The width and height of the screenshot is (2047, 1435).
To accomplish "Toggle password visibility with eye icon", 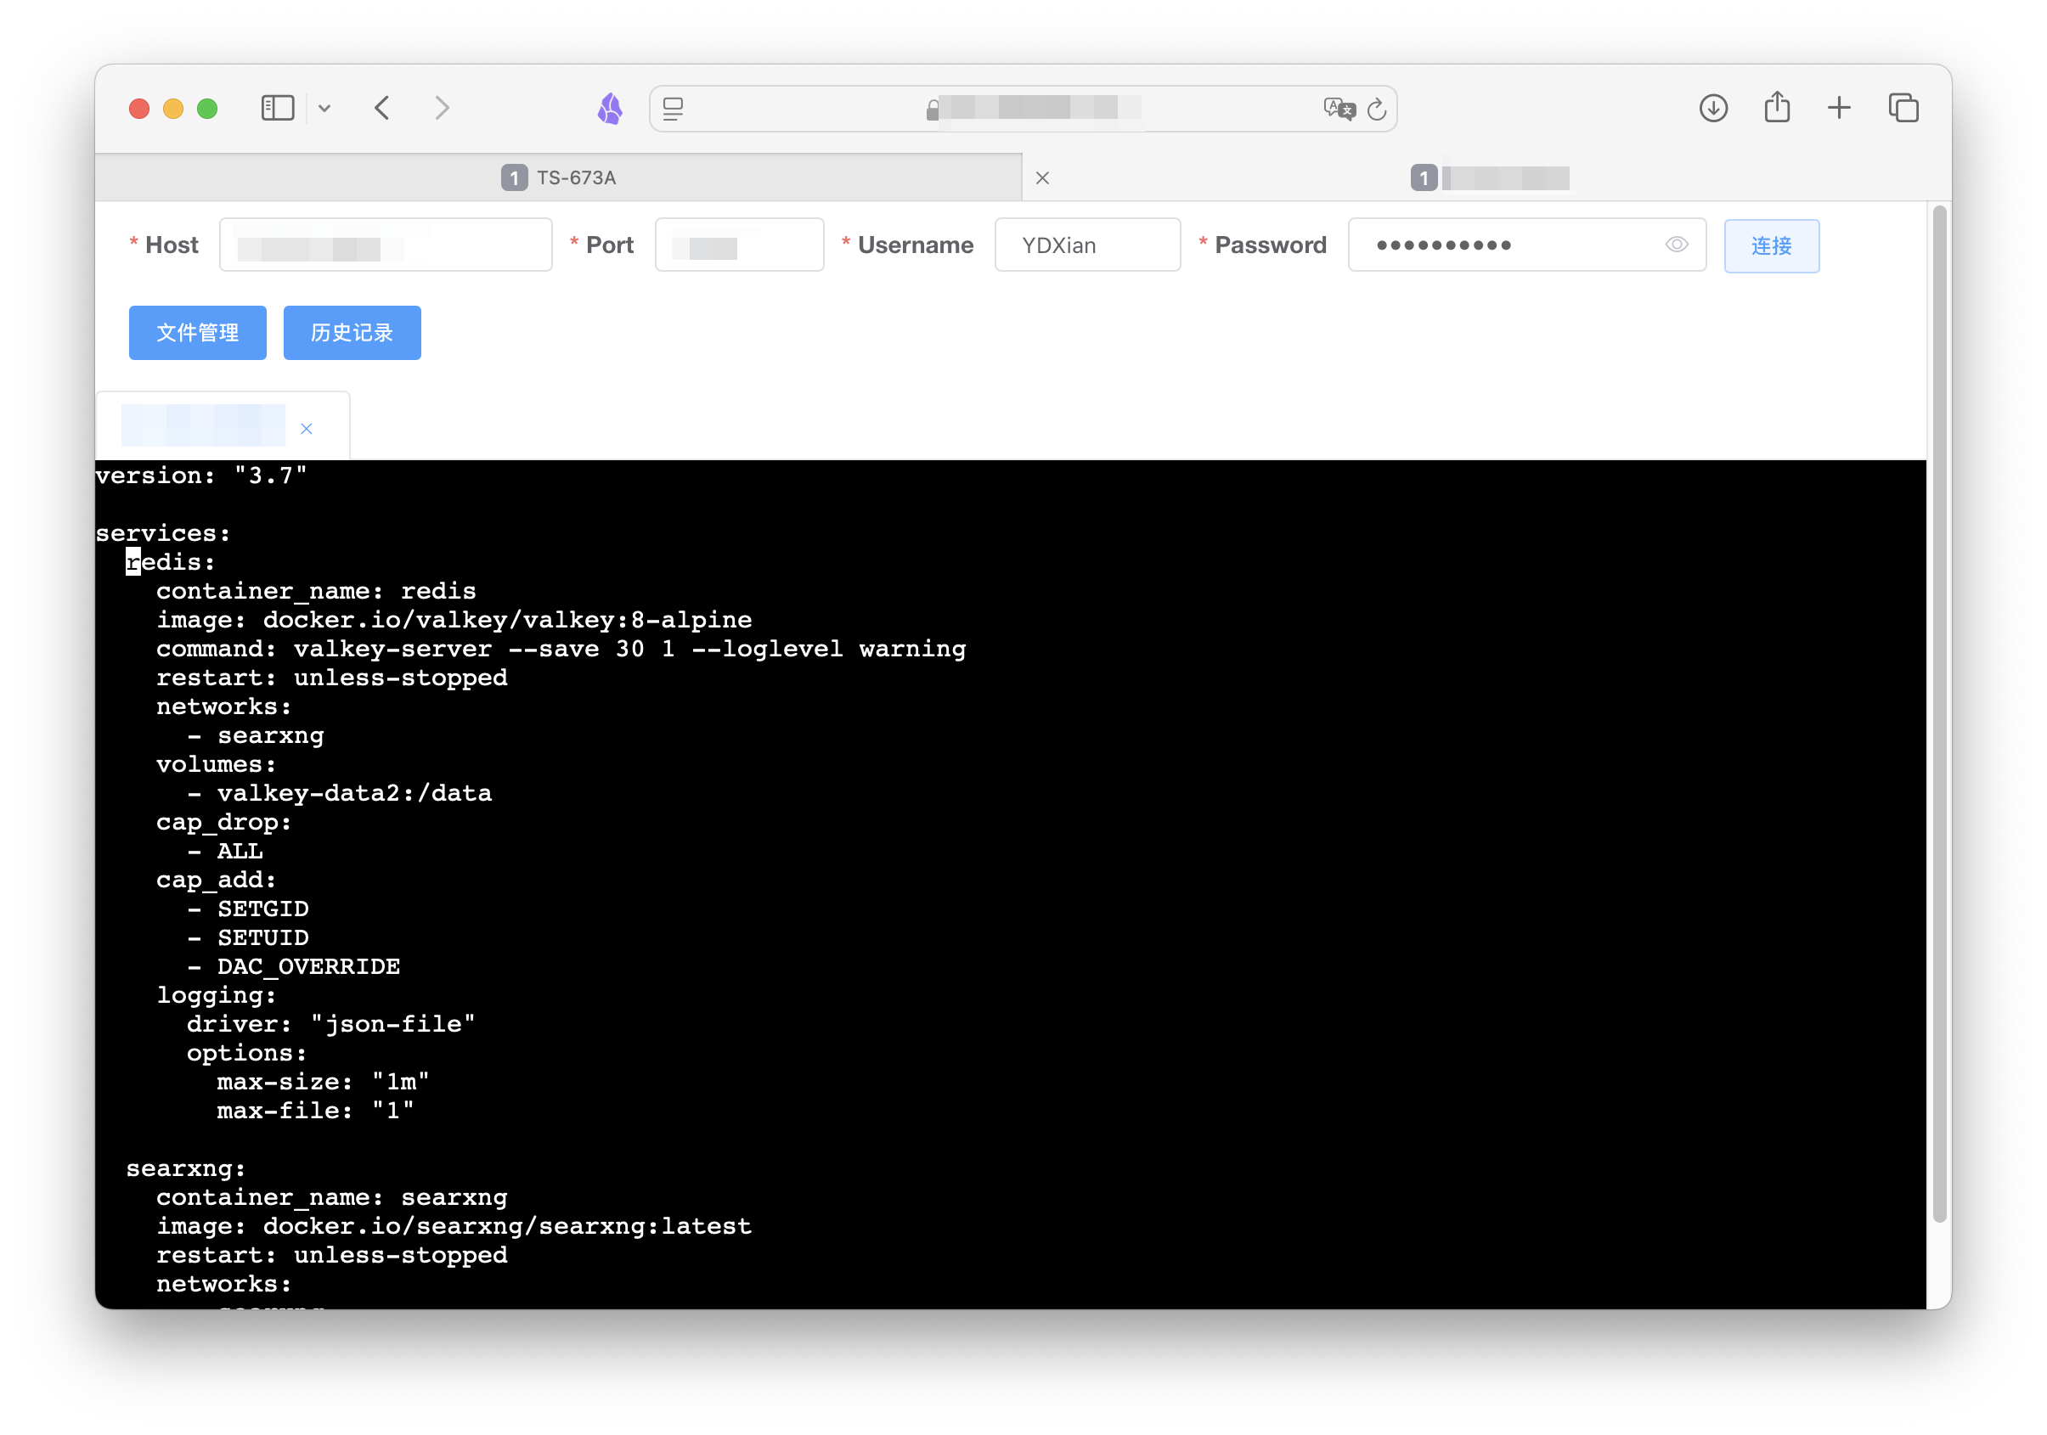I will pyautogui.click(x=1676, y=245).
